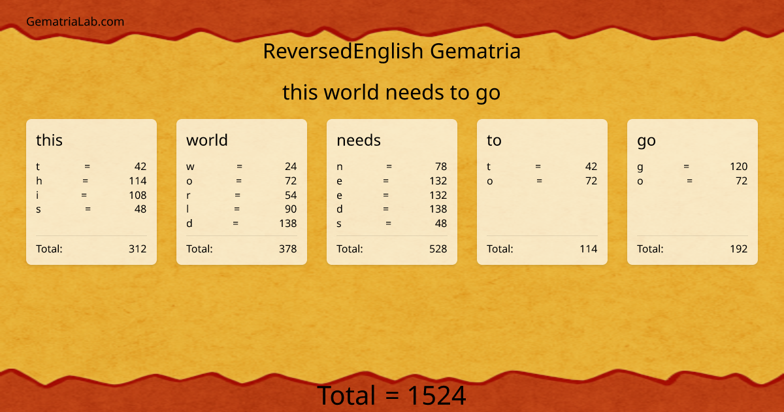
Task: Click letter 'g' in the 'go' card
Action: pyautogui.click(x=640, y=167)
